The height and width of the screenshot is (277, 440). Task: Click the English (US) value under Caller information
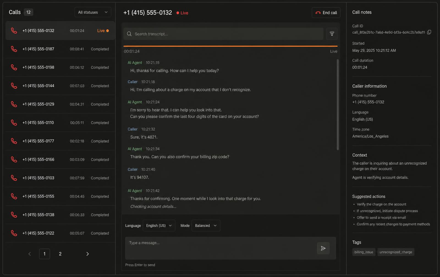[x=362, y=119]
